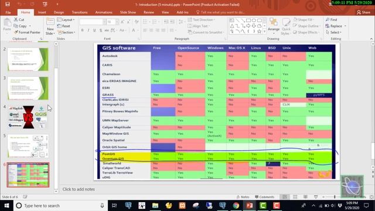Toggle Normal view button in the status bar
Image resolution: width=375 pixels, height=211 pixels.
(285, 197)
